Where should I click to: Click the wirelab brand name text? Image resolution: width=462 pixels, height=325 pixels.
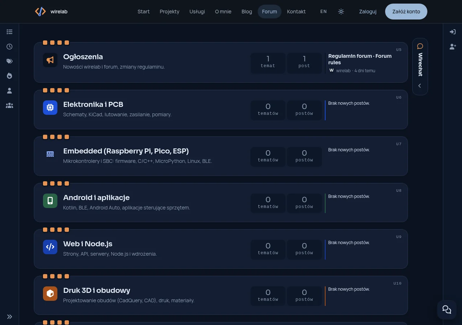pyautogui.click(x=59, y=12)
